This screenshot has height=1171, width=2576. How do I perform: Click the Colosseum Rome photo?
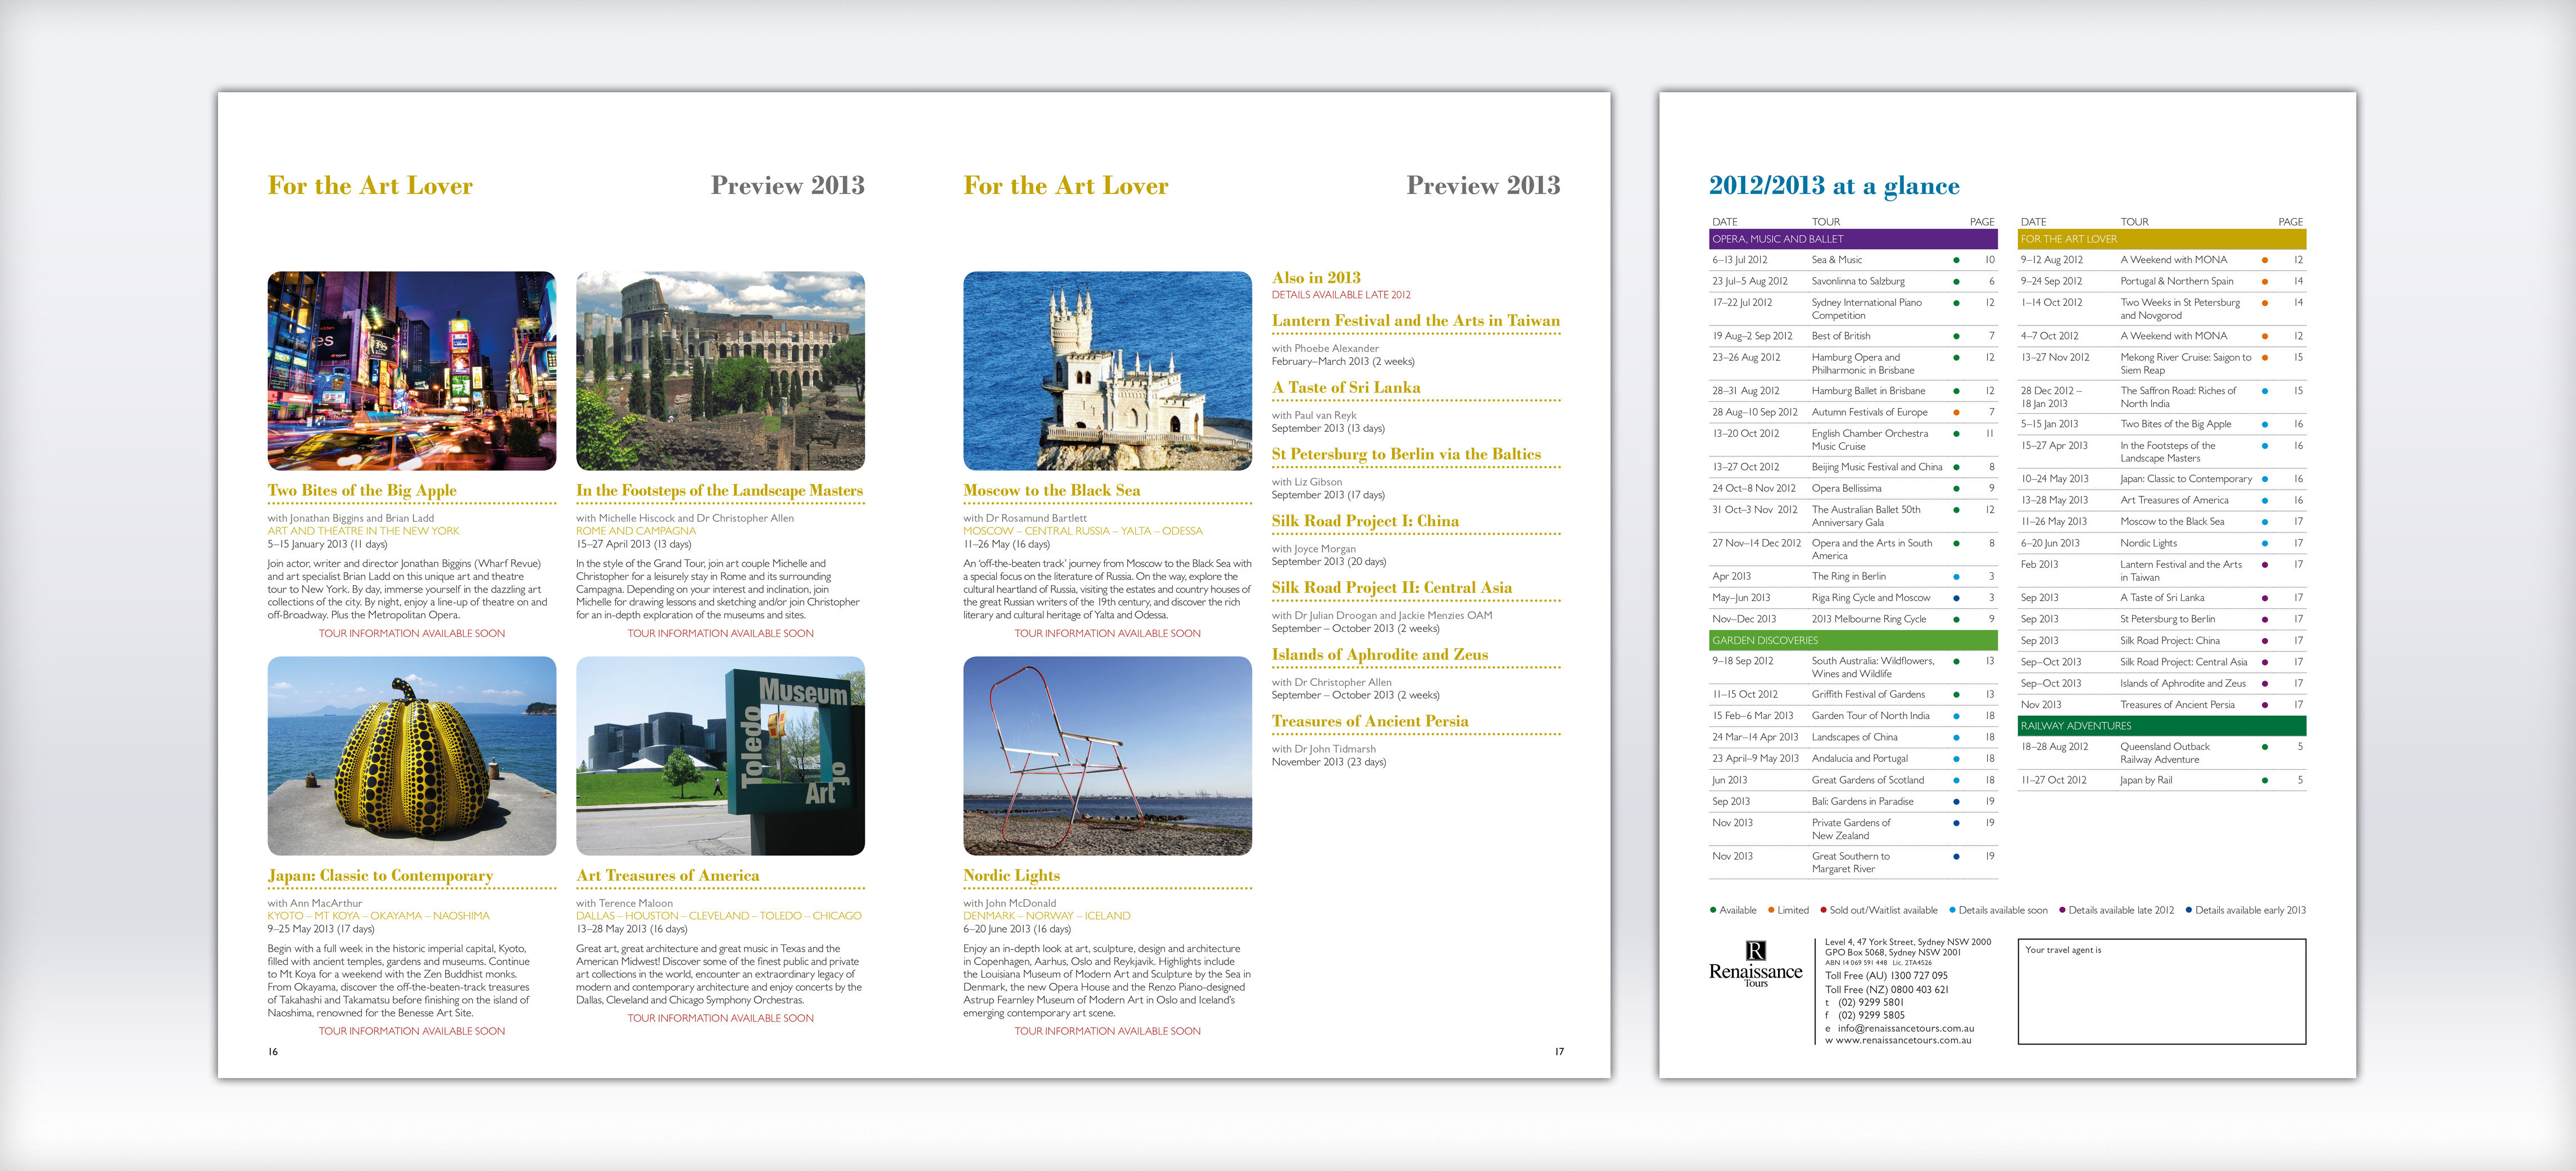[720, 371]
